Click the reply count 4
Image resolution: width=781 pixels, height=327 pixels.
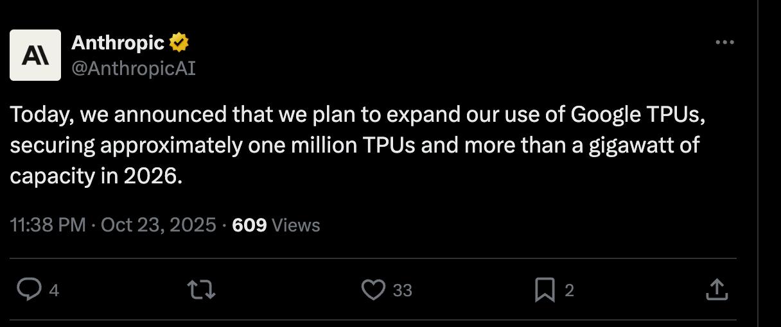[54, 291]
